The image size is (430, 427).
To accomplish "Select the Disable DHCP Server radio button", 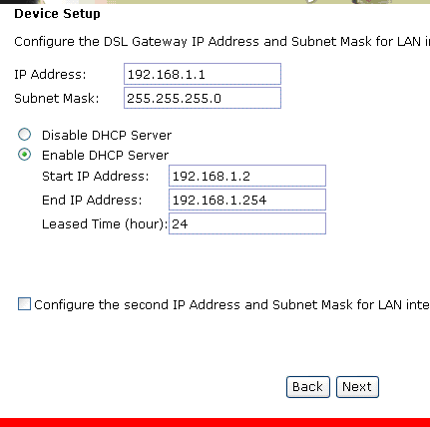I will (x=24, y=135).
